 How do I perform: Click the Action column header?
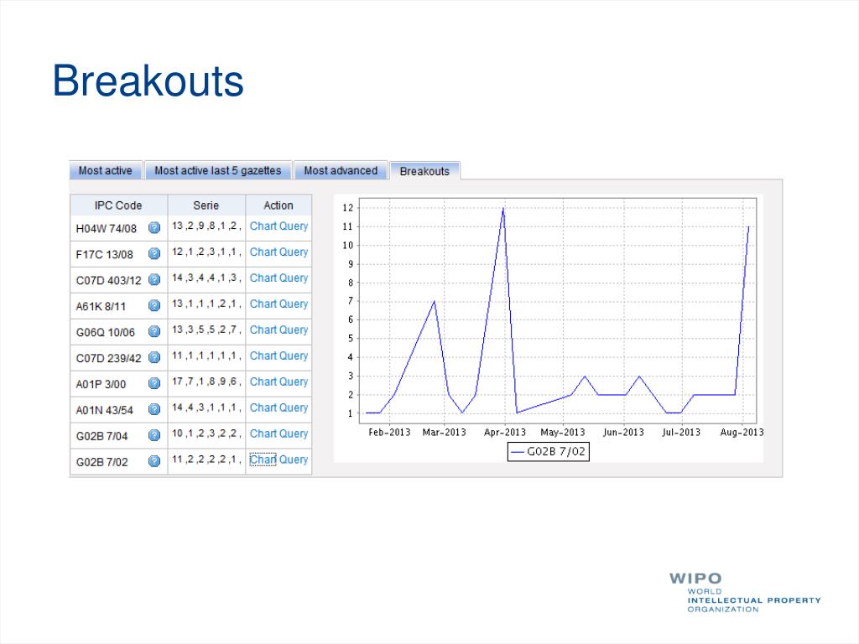(279, 205)
